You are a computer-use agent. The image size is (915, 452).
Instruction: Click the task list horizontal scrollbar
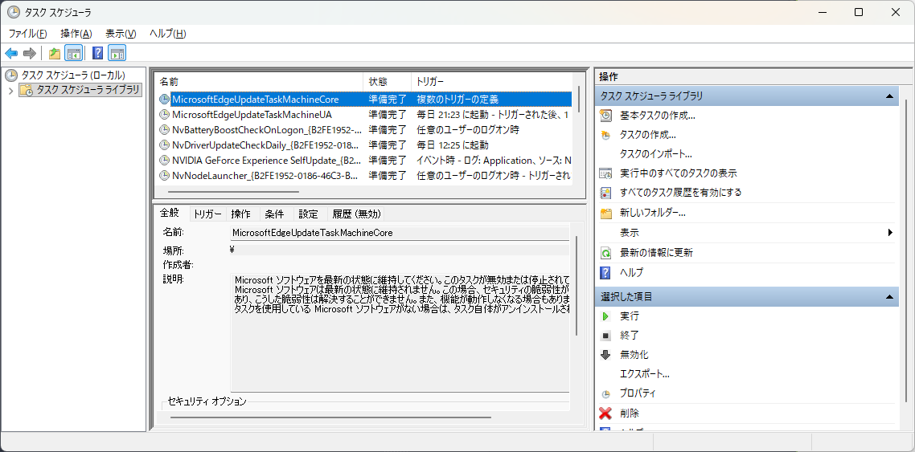click(x=233, y=192)
